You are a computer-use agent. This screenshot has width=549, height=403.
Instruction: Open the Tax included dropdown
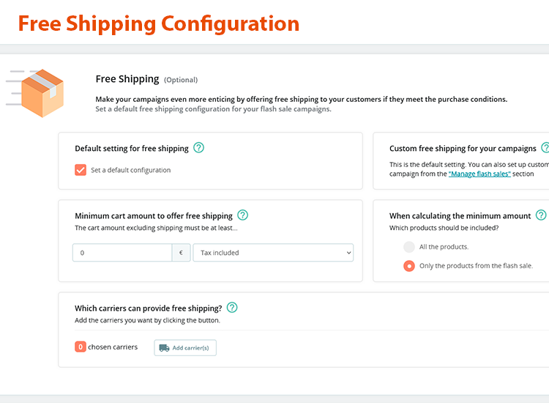coord(273,253)
